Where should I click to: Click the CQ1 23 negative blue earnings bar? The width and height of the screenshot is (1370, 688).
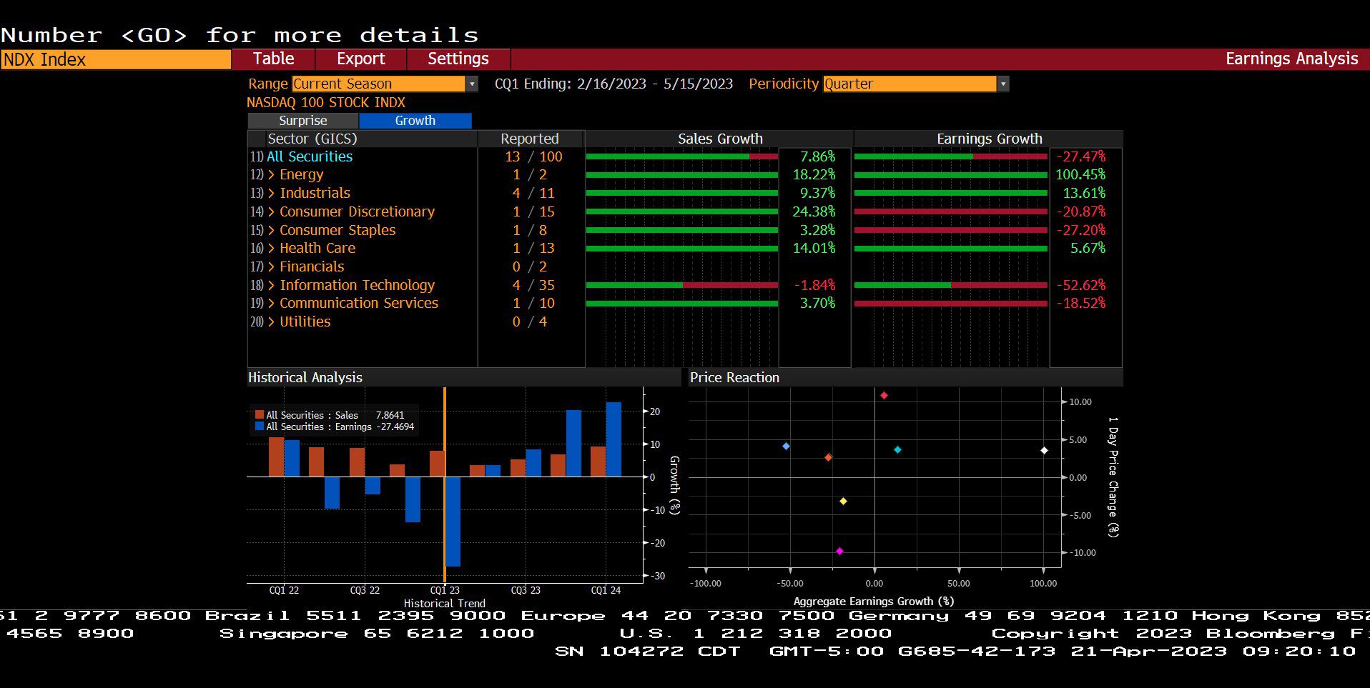pos(453,522)
